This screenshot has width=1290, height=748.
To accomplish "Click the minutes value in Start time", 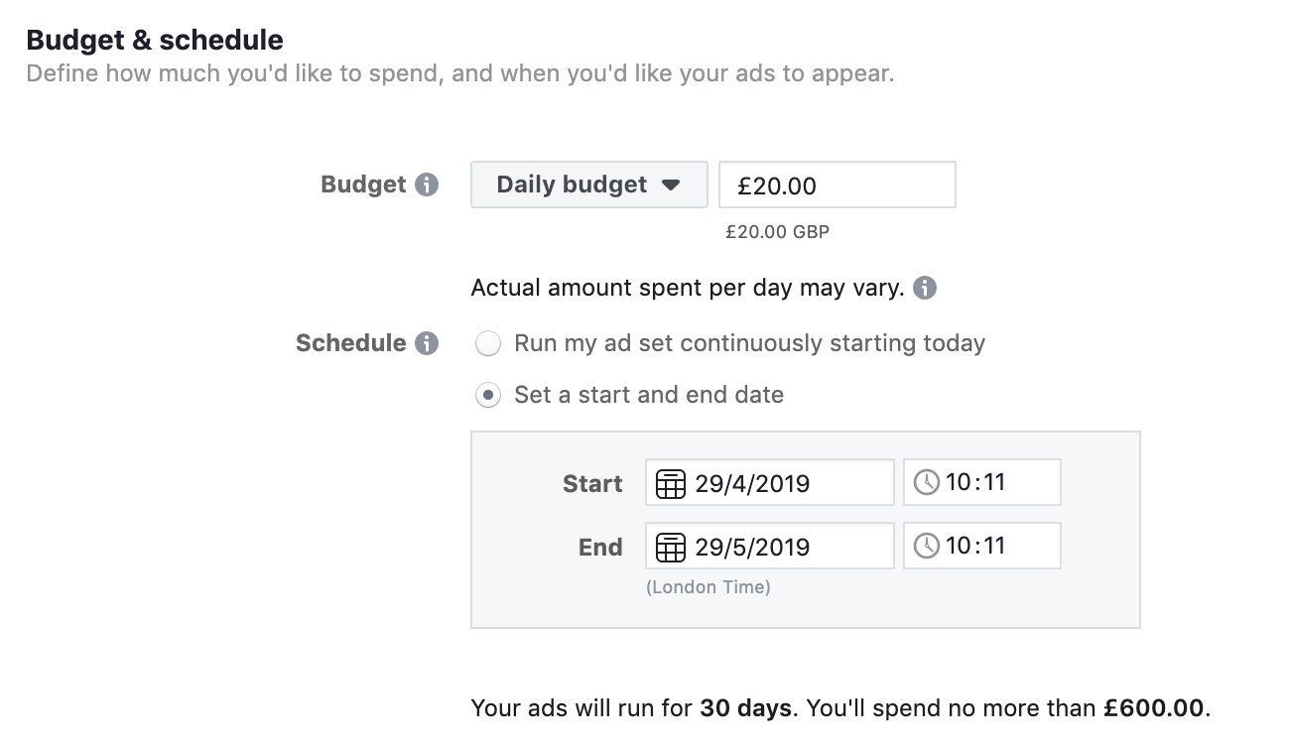I will 993,482.
